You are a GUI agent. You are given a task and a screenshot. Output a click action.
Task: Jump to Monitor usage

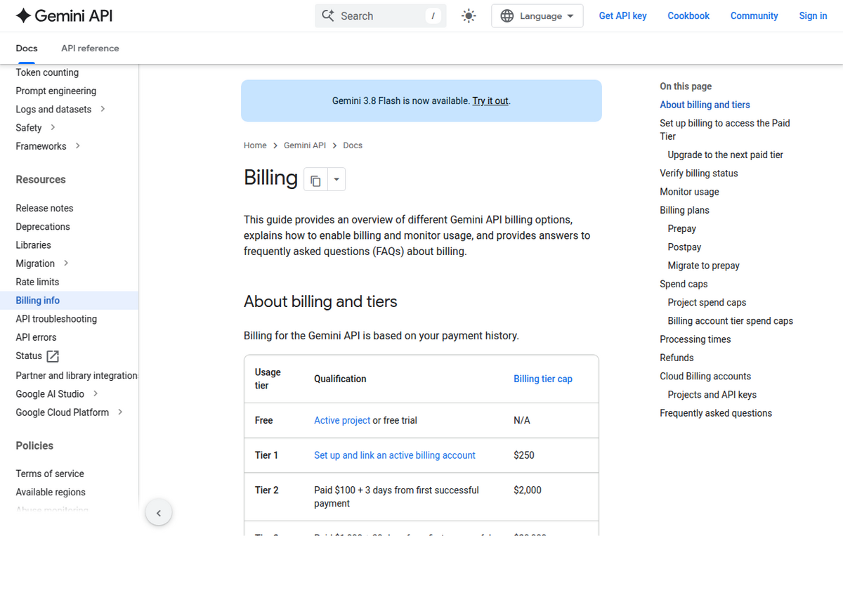(689, 191)
